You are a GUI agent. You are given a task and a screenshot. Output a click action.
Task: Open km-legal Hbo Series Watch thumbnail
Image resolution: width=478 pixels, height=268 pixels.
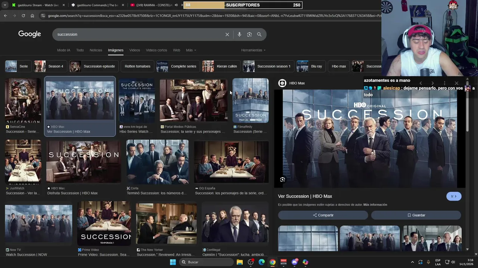pos(137,100)
